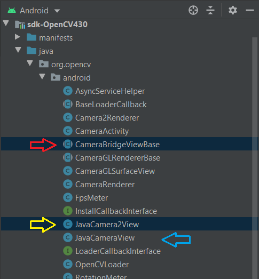
Task: Open the Android project view dropdown
Action: (57, 11)
